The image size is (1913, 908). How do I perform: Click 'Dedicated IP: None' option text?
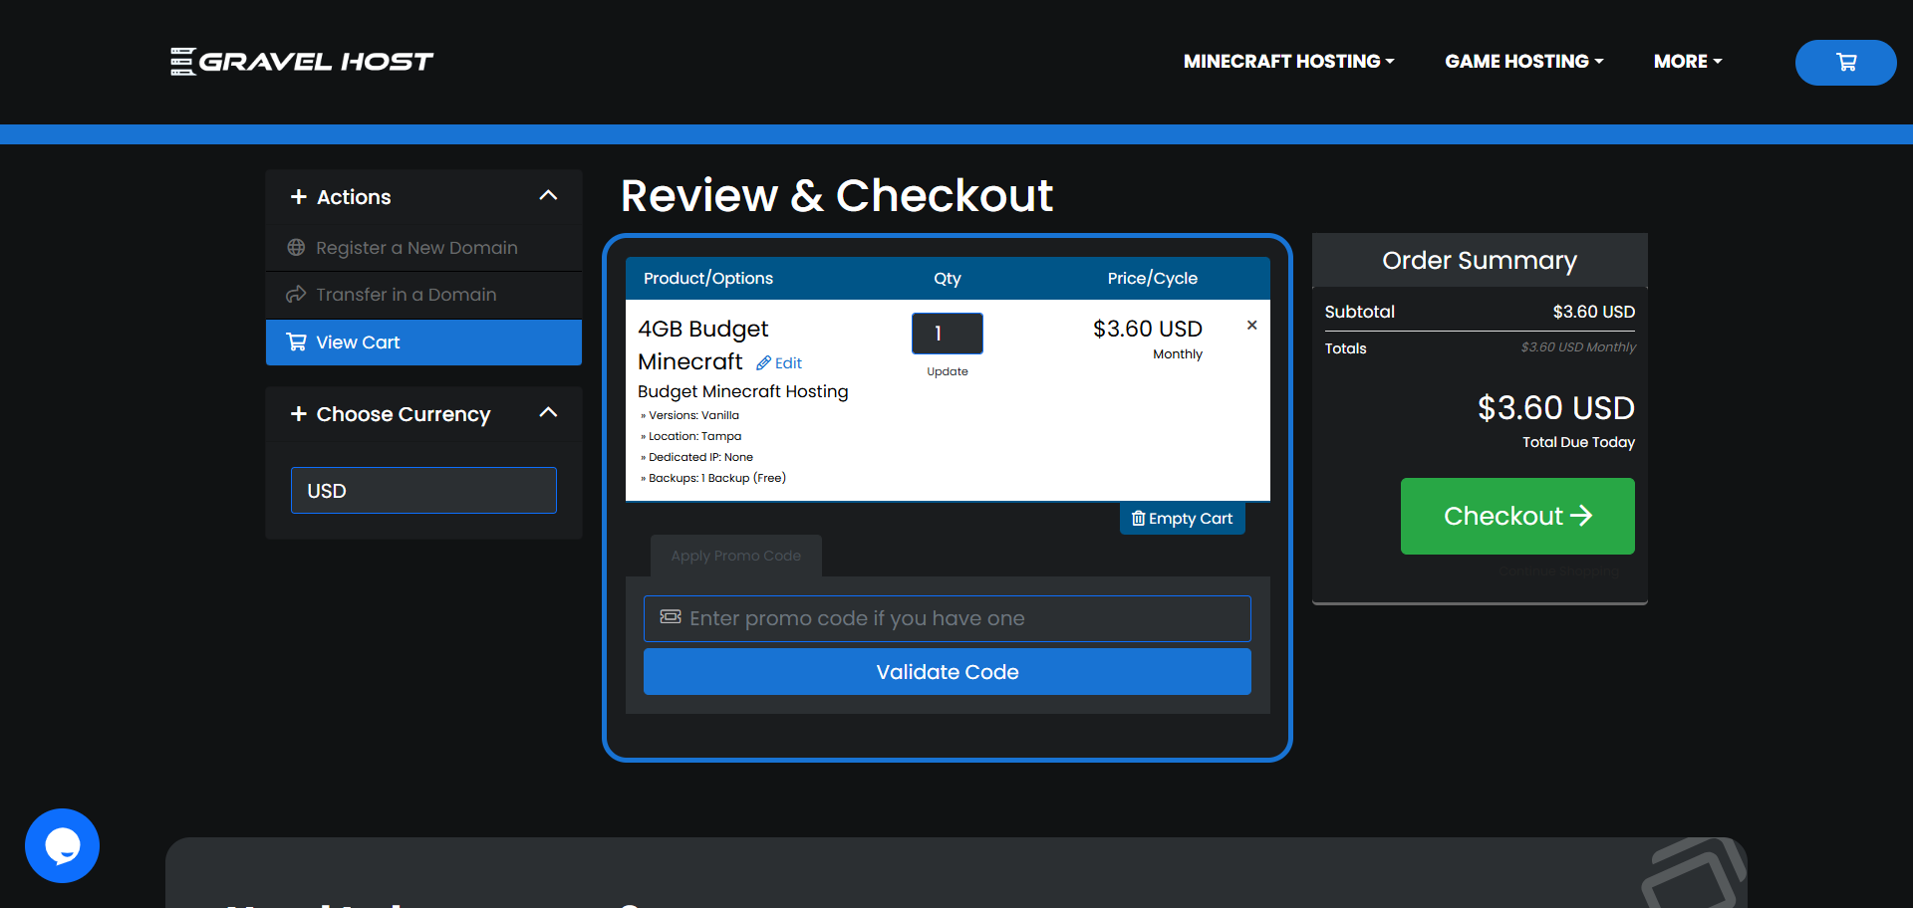(x=700, y=457)
